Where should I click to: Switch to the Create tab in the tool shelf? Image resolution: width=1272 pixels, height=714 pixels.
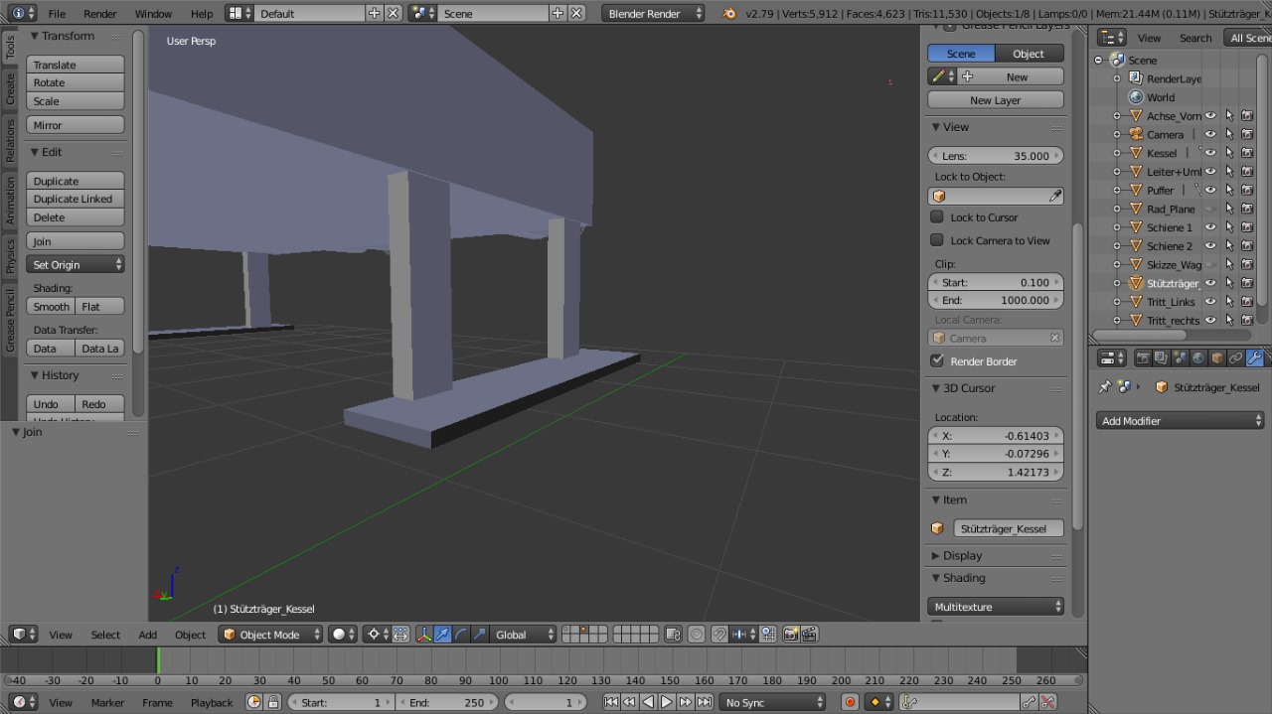(x=11, y=89)
